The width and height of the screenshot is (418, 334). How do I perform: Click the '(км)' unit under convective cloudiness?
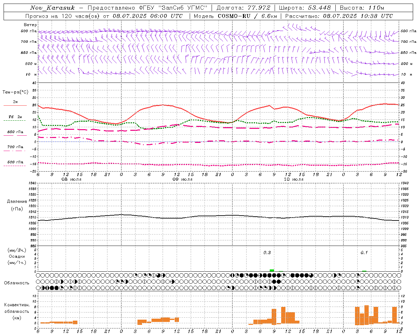(17, 318)
